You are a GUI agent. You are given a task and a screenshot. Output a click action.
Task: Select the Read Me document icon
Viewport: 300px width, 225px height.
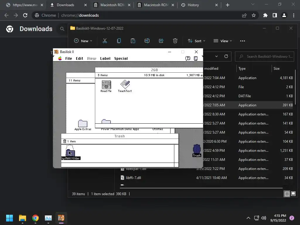[106, 86]
